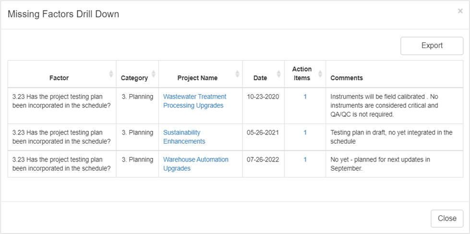View action items for Sustainability Enhancements row
This screenshot has height=234, width=470.
coord(305,133)
